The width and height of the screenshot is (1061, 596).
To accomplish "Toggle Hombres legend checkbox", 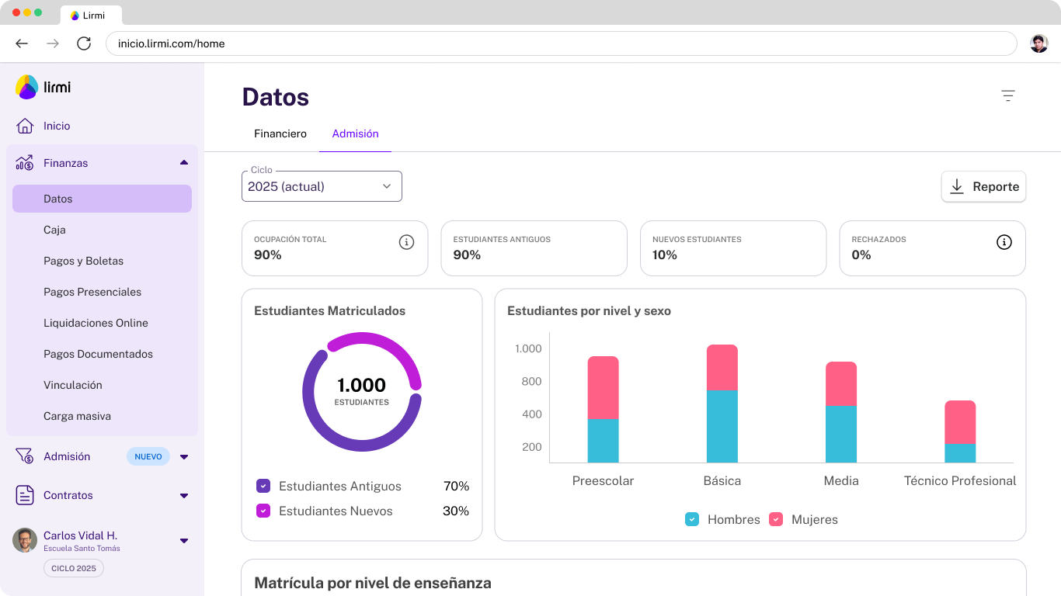I will coord(692,519).
